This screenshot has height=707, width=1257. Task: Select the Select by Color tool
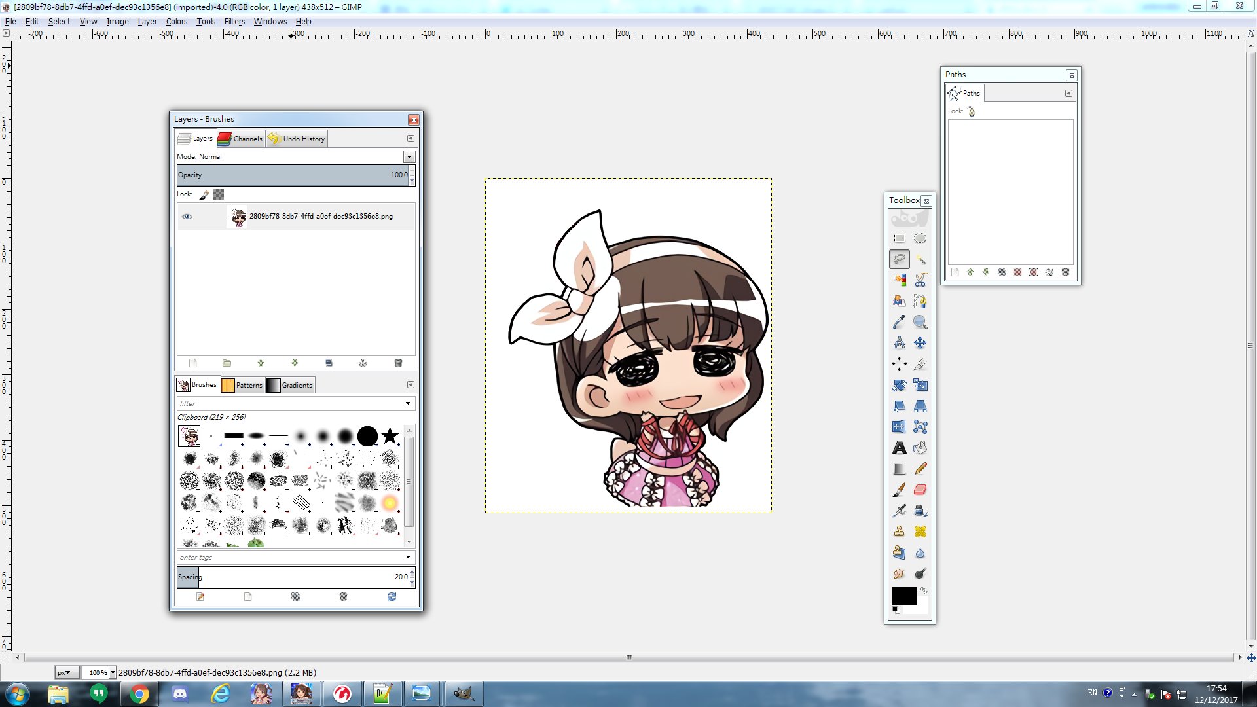pyautogui.click(x=900, y=280)
